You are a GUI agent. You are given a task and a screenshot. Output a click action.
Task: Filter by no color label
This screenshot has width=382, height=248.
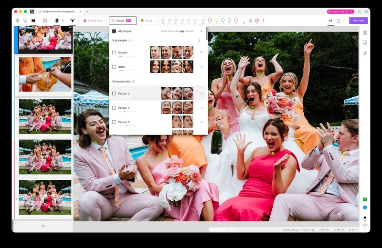(x=203, y=20)
